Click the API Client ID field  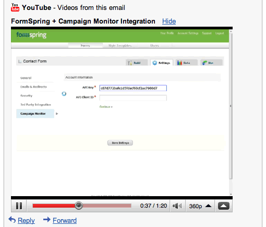(133, 98)
